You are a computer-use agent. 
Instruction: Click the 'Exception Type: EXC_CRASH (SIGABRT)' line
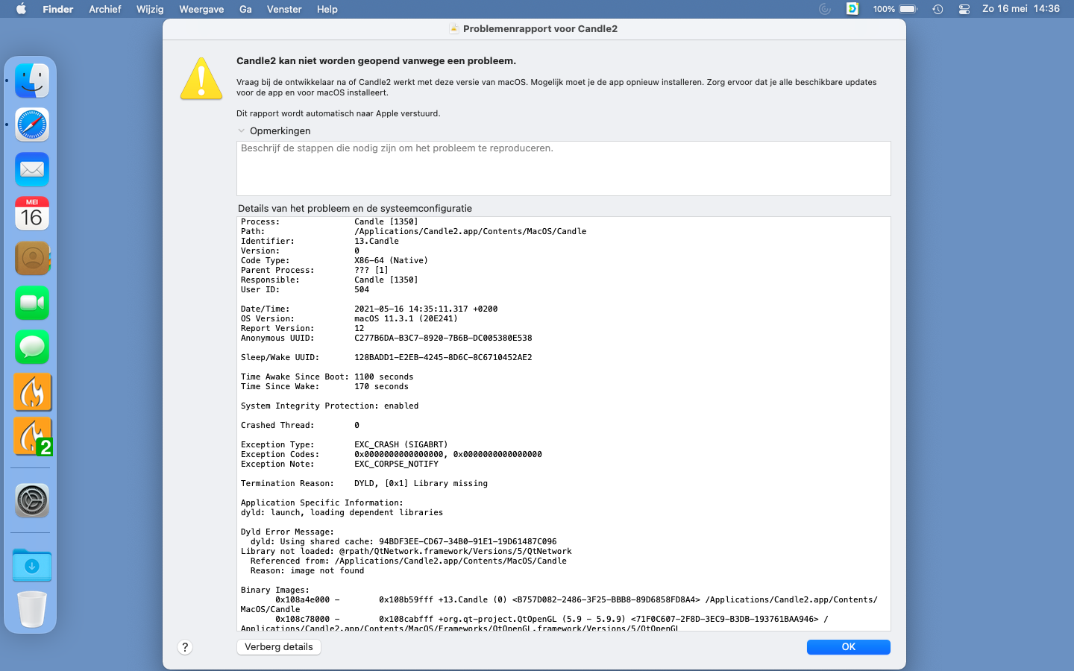coord(344,444)
